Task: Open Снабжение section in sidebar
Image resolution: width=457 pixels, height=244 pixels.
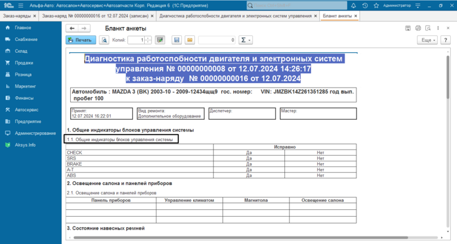Action: pos(26,39)
